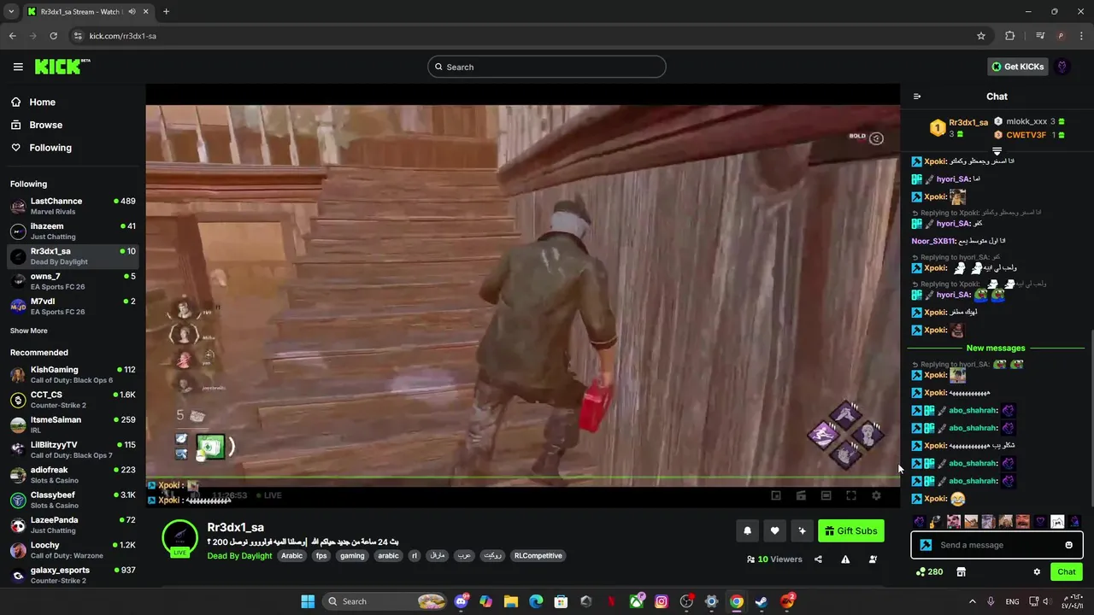Open a new browser tab
This screenshot has height=615, width=1094.
[166, 11]
